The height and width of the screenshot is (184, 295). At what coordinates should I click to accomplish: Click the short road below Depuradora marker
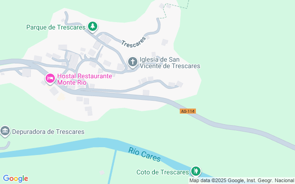[x=5, y=146]
